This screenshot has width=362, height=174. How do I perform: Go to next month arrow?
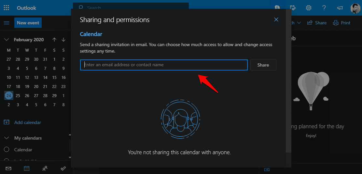(x=63, y=40)
